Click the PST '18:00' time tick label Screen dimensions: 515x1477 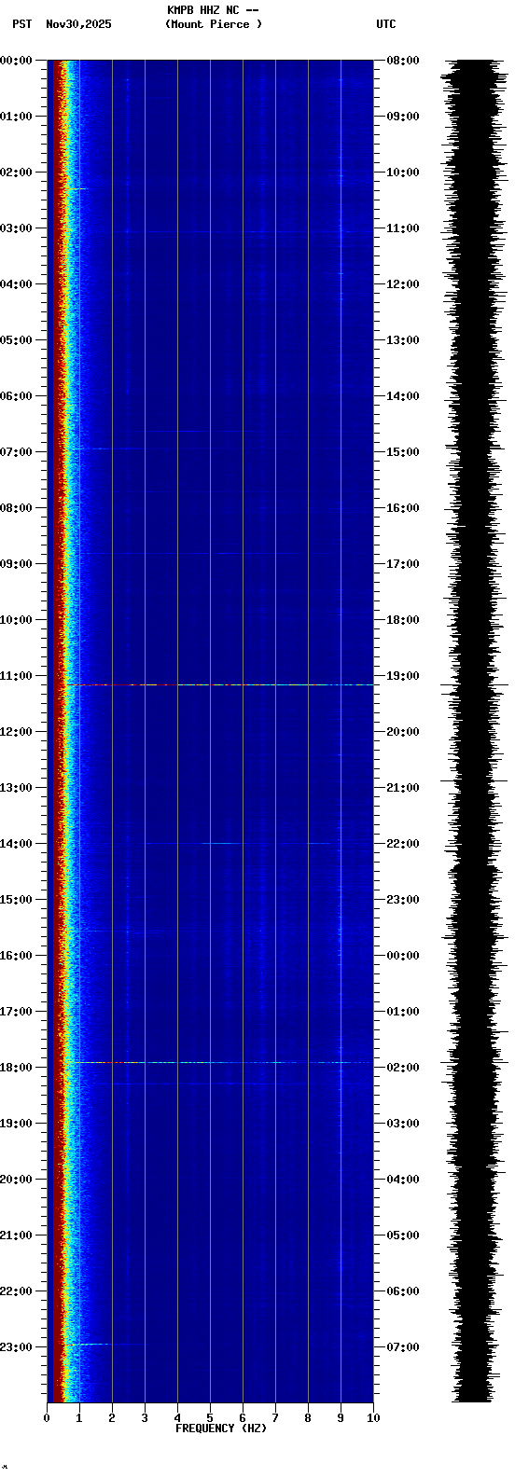16,1068
